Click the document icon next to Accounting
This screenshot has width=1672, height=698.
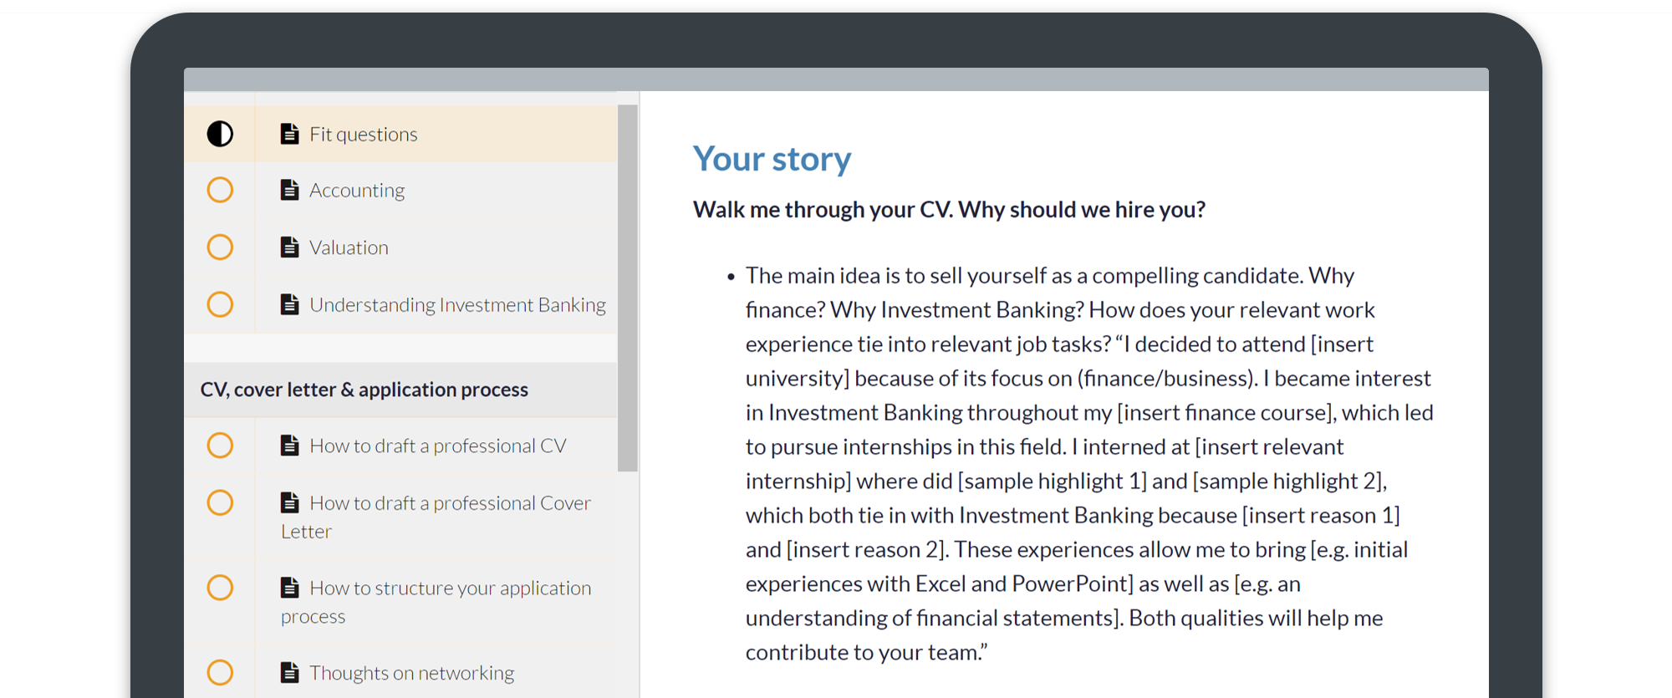[289, 190]
